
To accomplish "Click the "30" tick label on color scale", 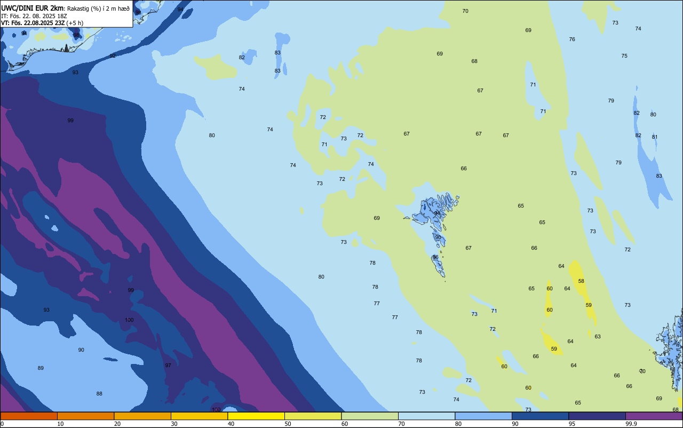I will [174, 424].
